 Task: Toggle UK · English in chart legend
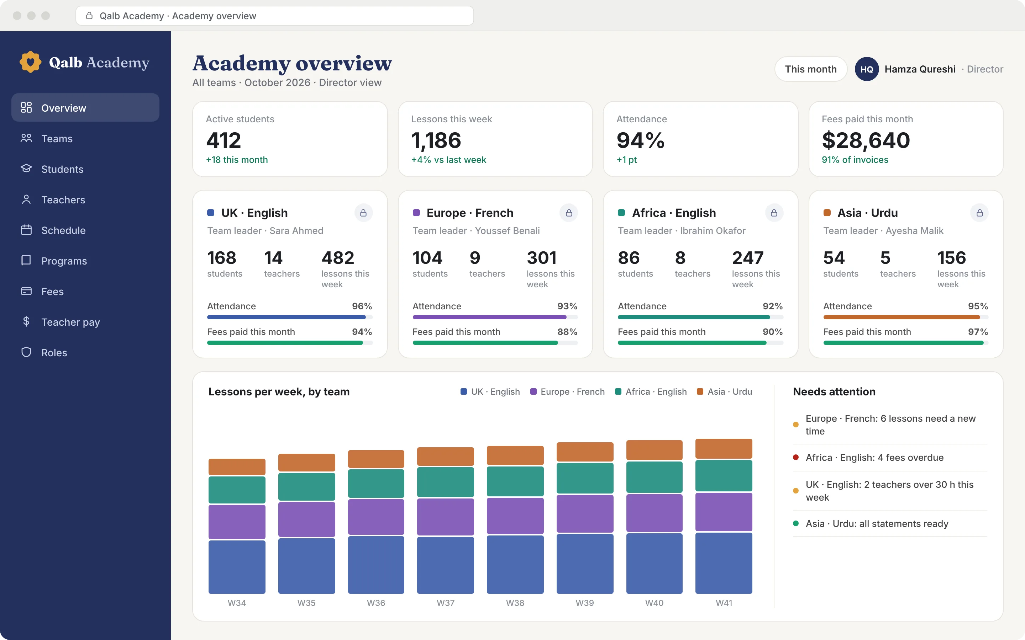(490, 391)
